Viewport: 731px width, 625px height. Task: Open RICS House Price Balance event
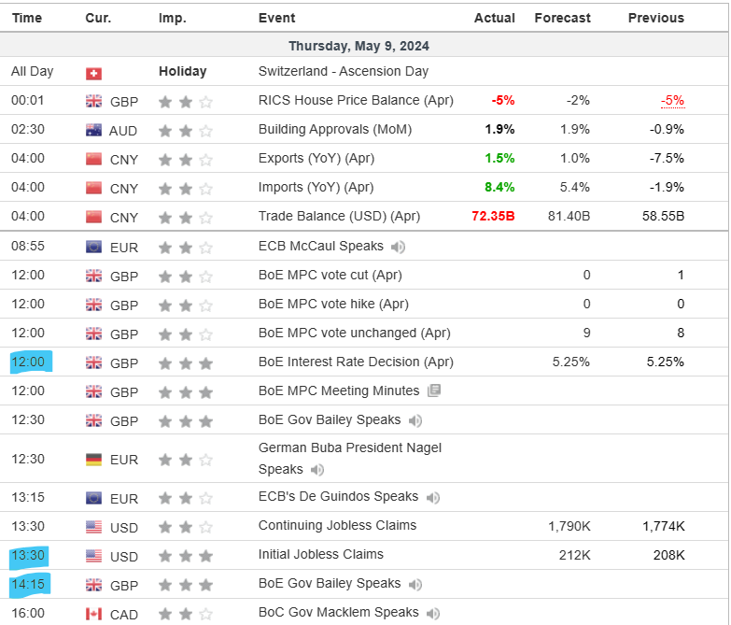click(x=356, y=100)
